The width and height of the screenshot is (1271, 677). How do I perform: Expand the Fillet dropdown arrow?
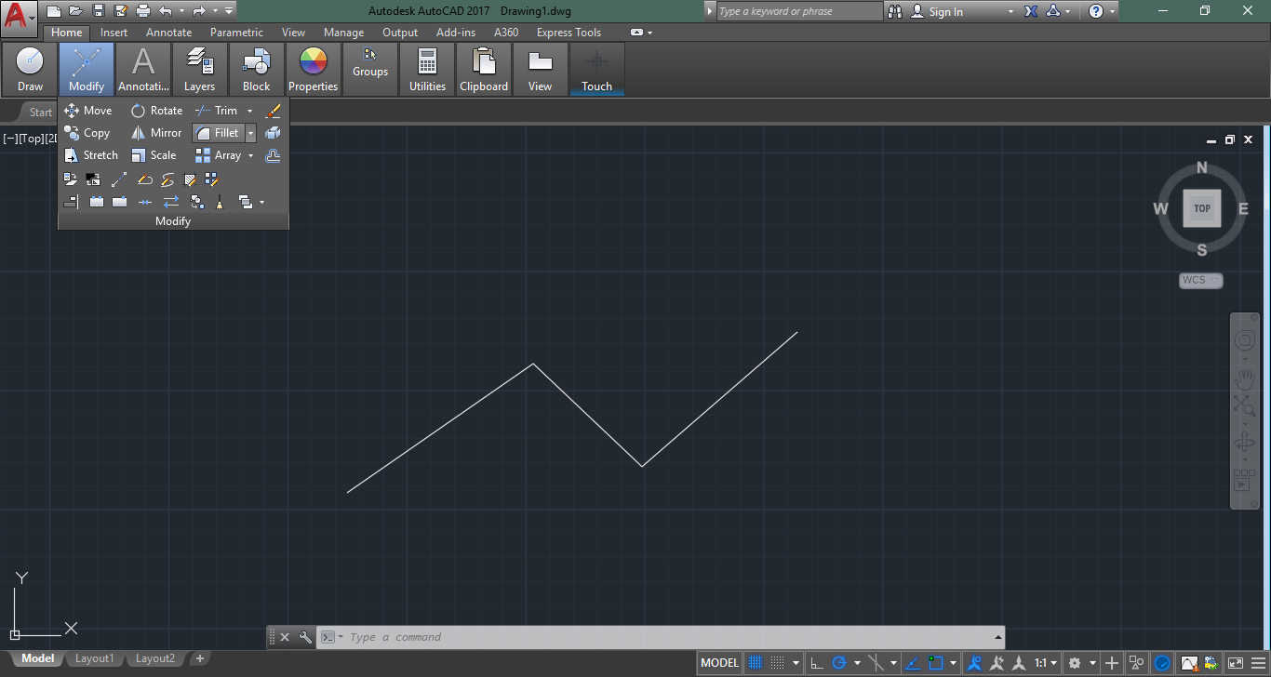pyautogui.click(x=250, y=133)
